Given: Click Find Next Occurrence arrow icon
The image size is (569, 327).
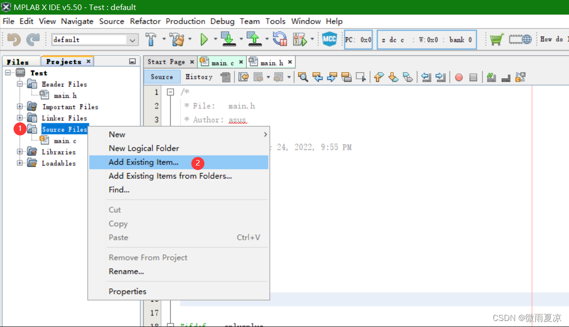Looking at the screenshot, I should (332, 77).
